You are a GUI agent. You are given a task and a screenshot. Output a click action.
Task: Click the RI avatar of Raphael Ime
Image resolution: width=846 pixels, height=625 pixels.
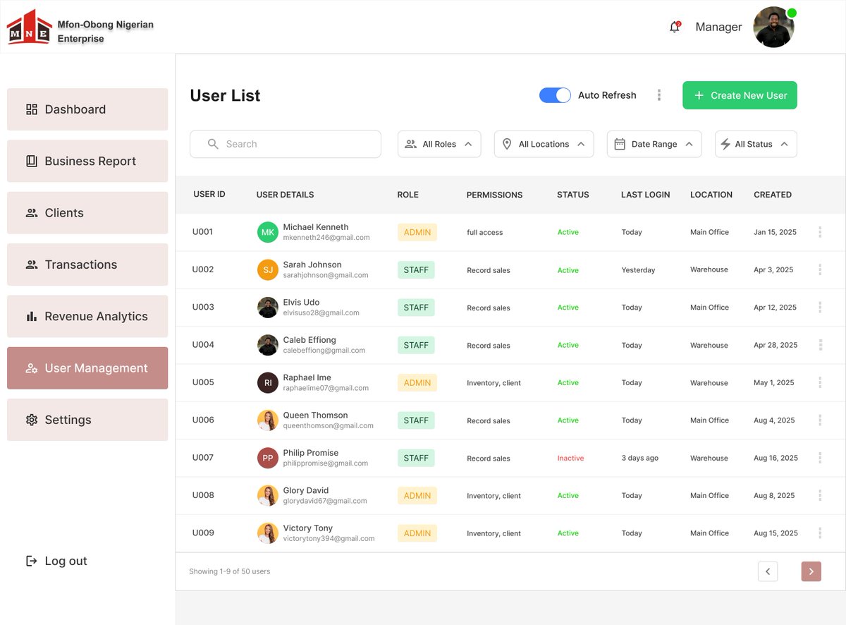point(268,382)
